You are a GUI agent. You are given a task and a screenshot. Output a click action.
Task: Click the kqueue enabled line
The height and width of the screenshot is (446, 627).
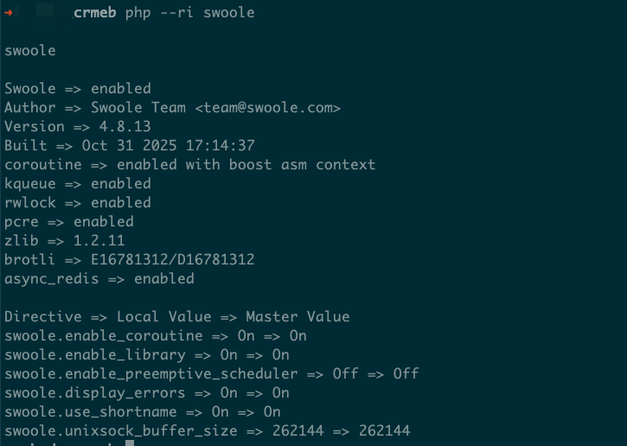(x=78, y=183)
